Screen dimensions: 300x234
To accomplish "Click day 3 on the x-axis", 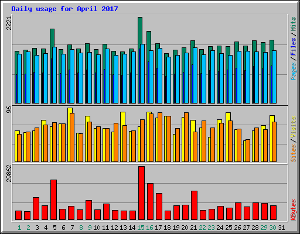I will point(37,228).
